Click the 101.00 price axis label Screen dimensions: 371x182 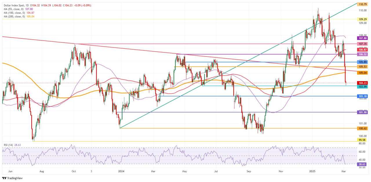click(x=363, y=123)
